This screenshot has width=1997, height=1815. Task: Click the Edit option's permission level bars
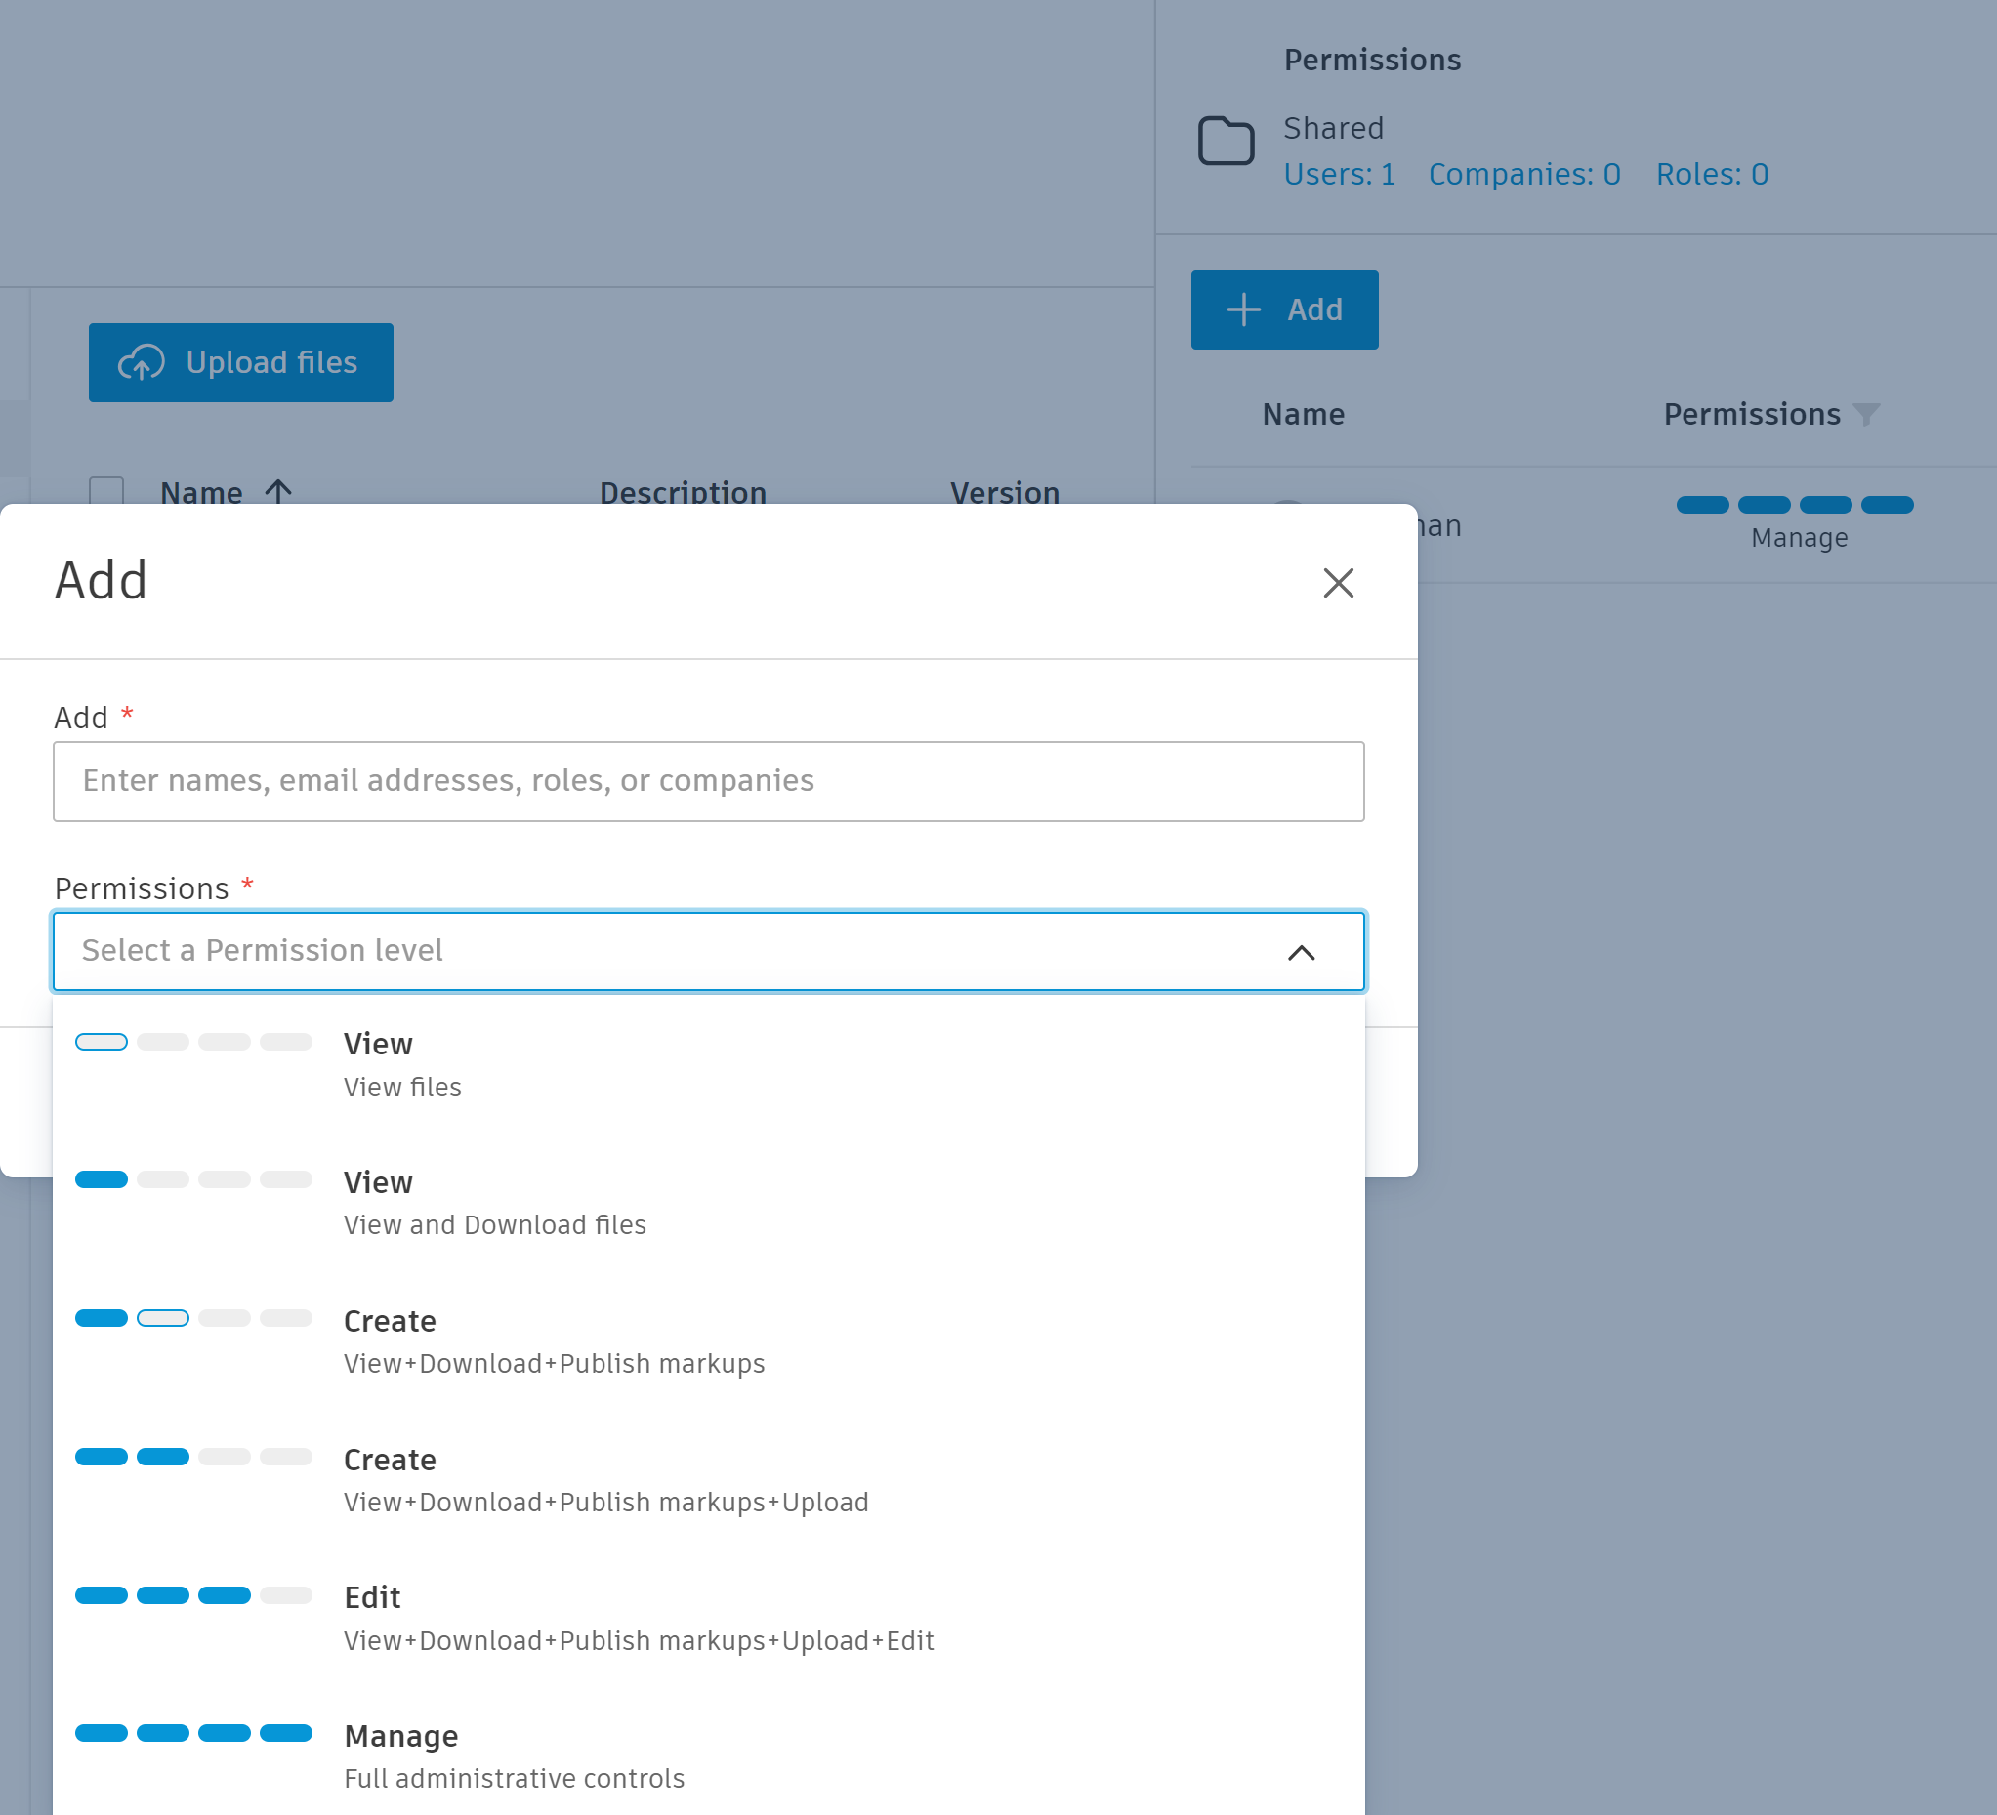193,1595
